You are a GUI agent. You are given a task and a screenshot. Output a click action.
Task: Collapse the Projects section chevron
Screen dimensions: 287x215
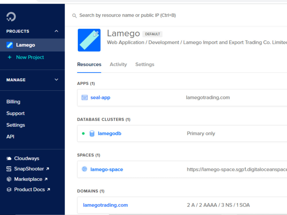(x=56, y=31)
